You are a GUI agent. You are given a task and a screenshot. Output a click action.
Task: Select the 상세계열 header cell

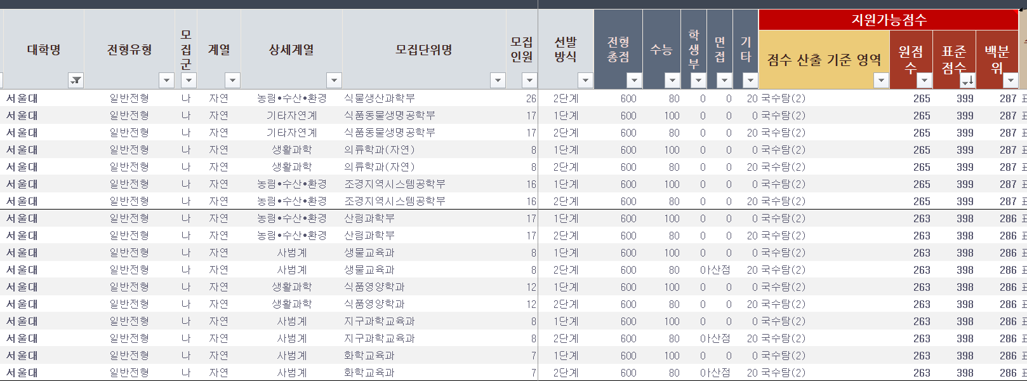click(x=291, y=50)
